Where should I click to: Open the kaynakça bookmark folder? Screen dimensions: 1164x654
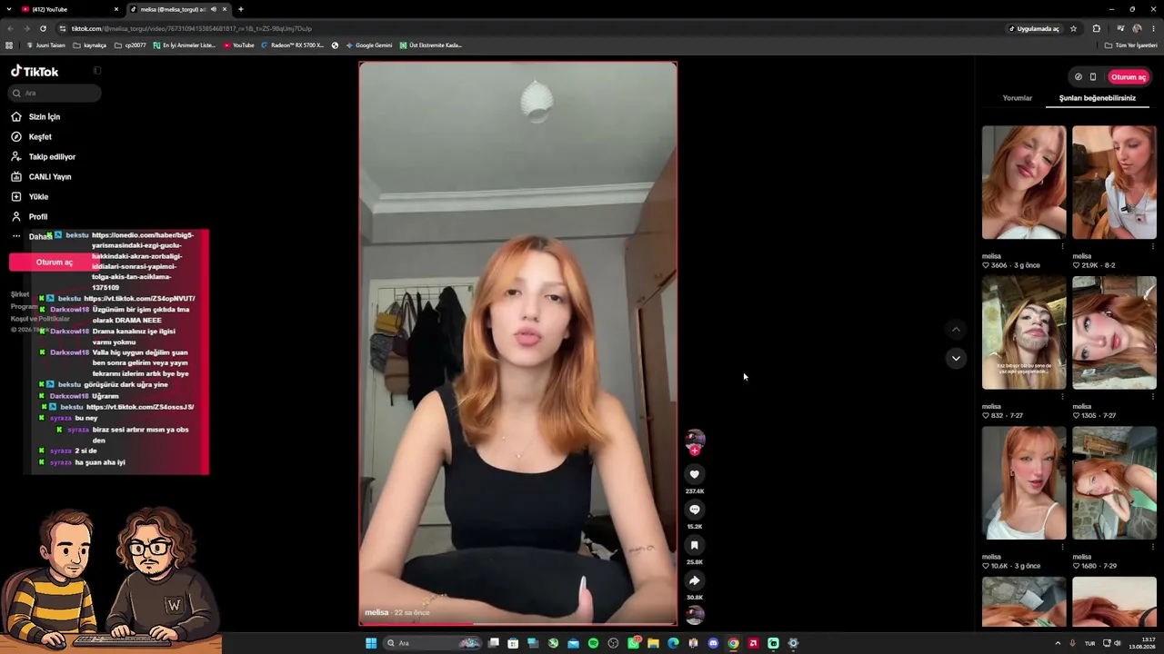click(x=90, y=45)
